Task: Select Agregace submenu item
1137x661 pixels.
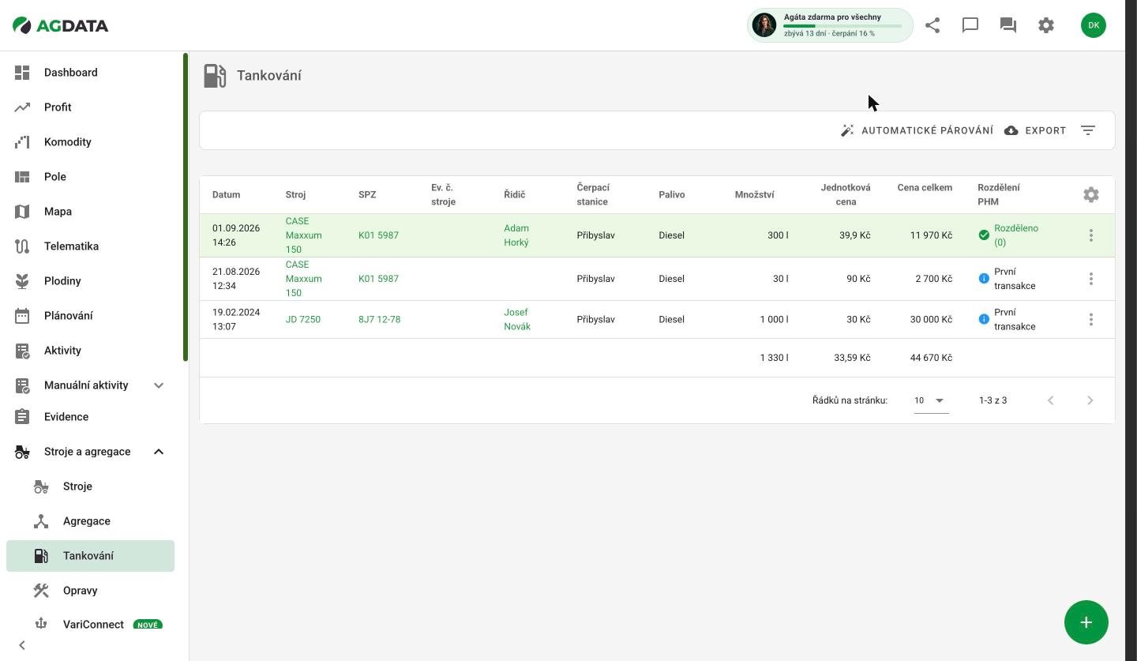Action: pyautogui.click(x=90, y=521)
